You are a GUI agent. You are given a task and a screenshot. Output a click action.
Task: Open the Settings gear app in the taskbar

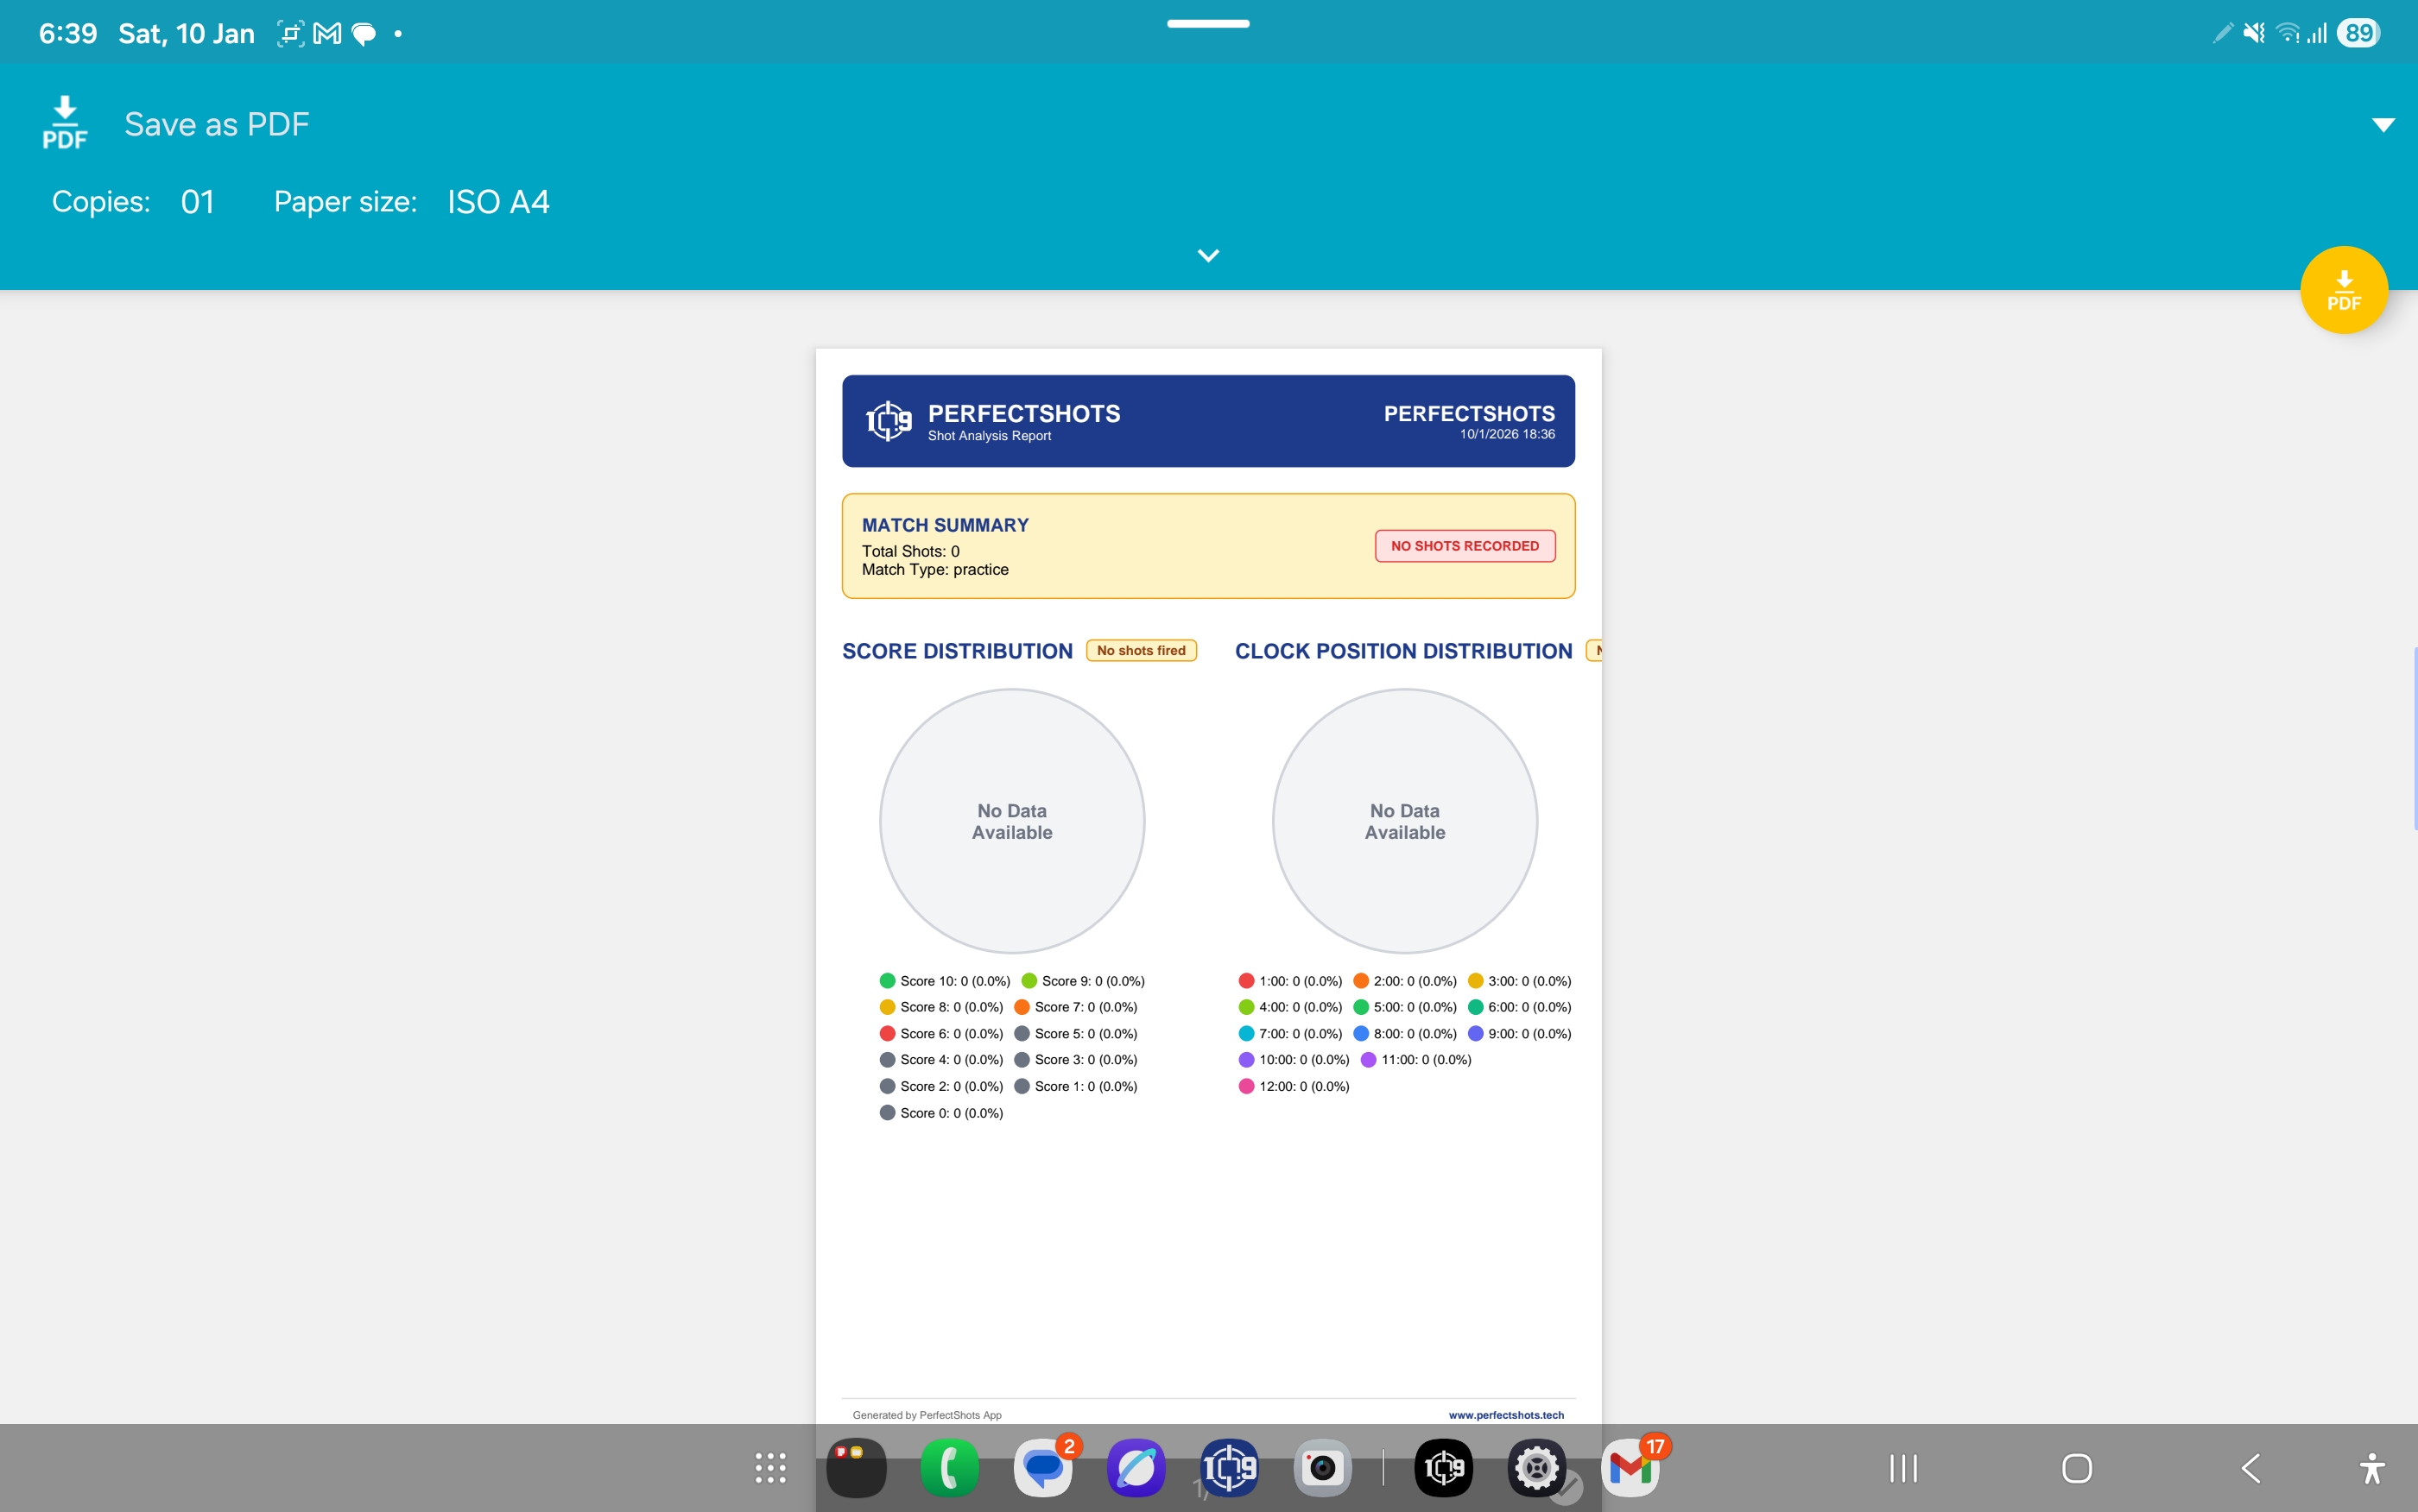click(1535, 1467)
